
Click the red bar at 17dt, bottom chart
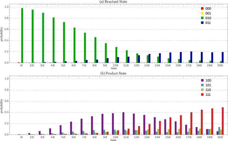coord(191,123)
